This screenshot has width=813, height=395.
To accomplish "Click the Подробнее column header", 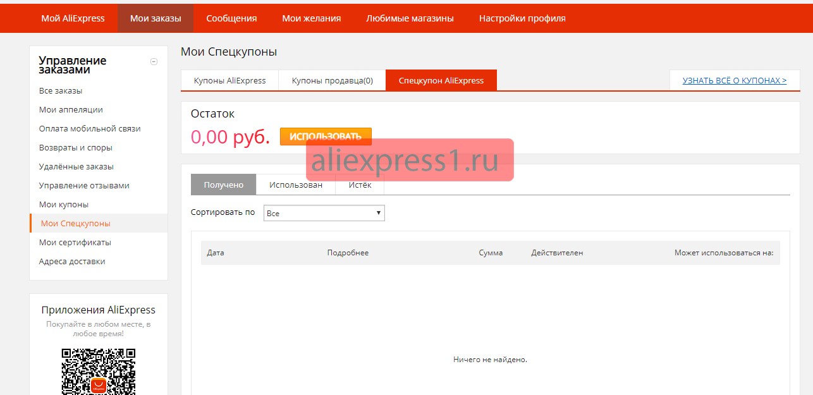I will click(x=348, y=253).
